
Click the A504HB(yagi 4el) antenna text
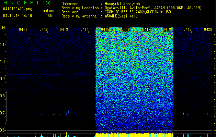(121, 16)
